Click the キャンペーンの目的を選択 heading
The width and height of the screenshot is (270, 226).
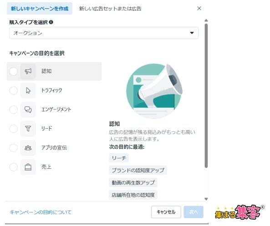click(37, 53)
